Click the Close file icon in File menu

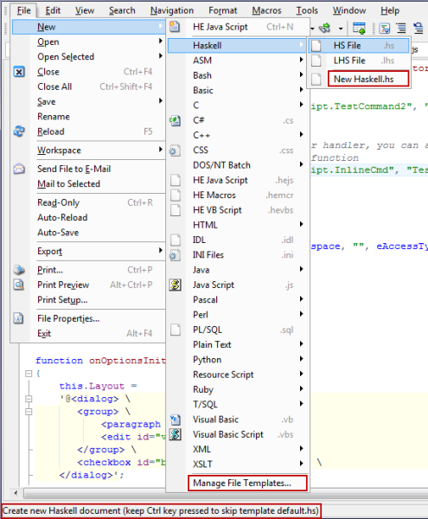coord(19,72)
